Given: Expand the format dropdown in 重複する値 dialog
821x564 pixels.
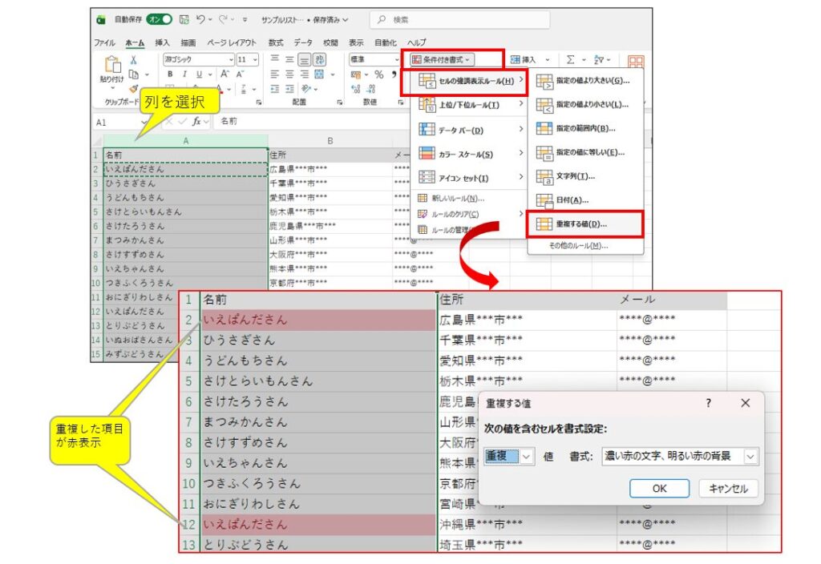Looking at the screenshot, I should tap(750, 456).
